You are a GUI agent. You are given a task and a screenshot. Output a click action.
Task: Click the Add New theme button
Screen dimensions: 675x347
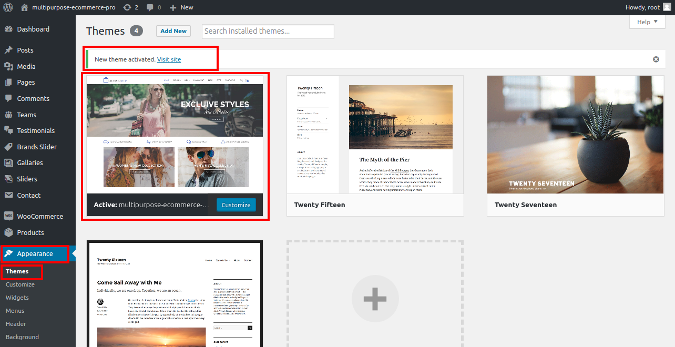[x=173, y=31]
